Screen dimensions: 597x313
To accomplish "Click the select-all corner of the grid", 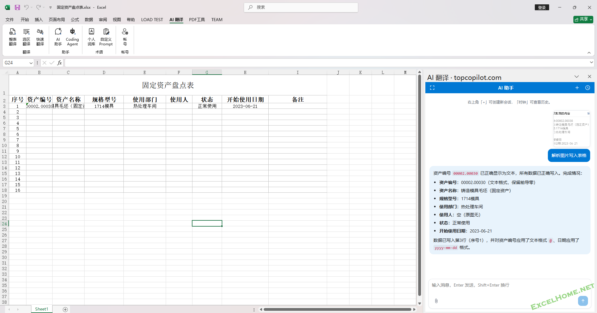I will pos(6,72).
